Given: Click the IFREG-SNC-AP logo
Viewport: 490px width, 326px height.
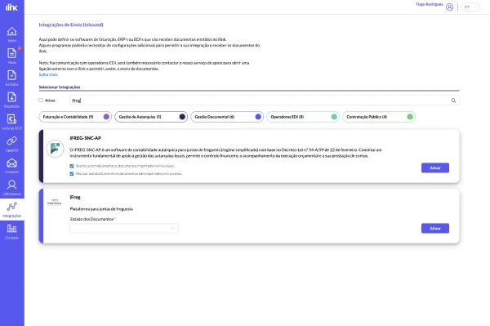Looking at the screenshot, I should click(55, 149).
